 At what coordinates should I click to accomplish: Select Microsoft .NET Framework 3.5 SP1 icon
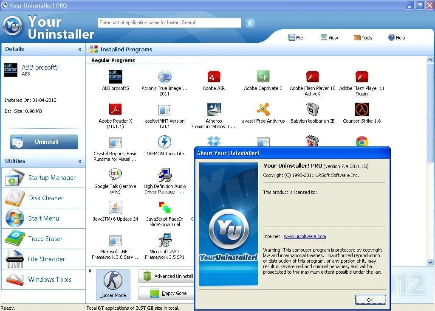tap(165, 240)
